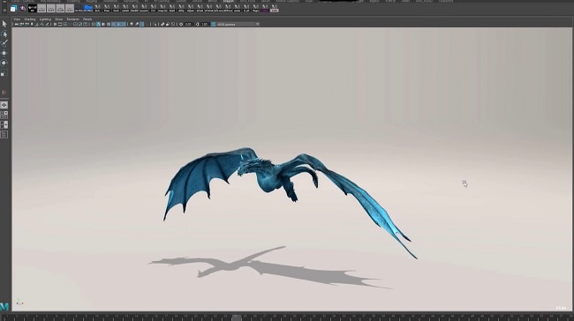The width and height of the screenshot is (574, 321).
Task: Run the 'cache' script shelf icon
Action: pos(237,9)
